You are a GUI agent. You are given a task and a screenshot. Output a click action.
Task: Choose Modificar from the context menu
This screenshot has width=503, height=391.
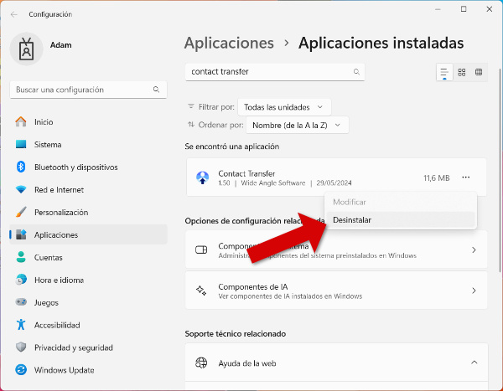click(401, 203)
